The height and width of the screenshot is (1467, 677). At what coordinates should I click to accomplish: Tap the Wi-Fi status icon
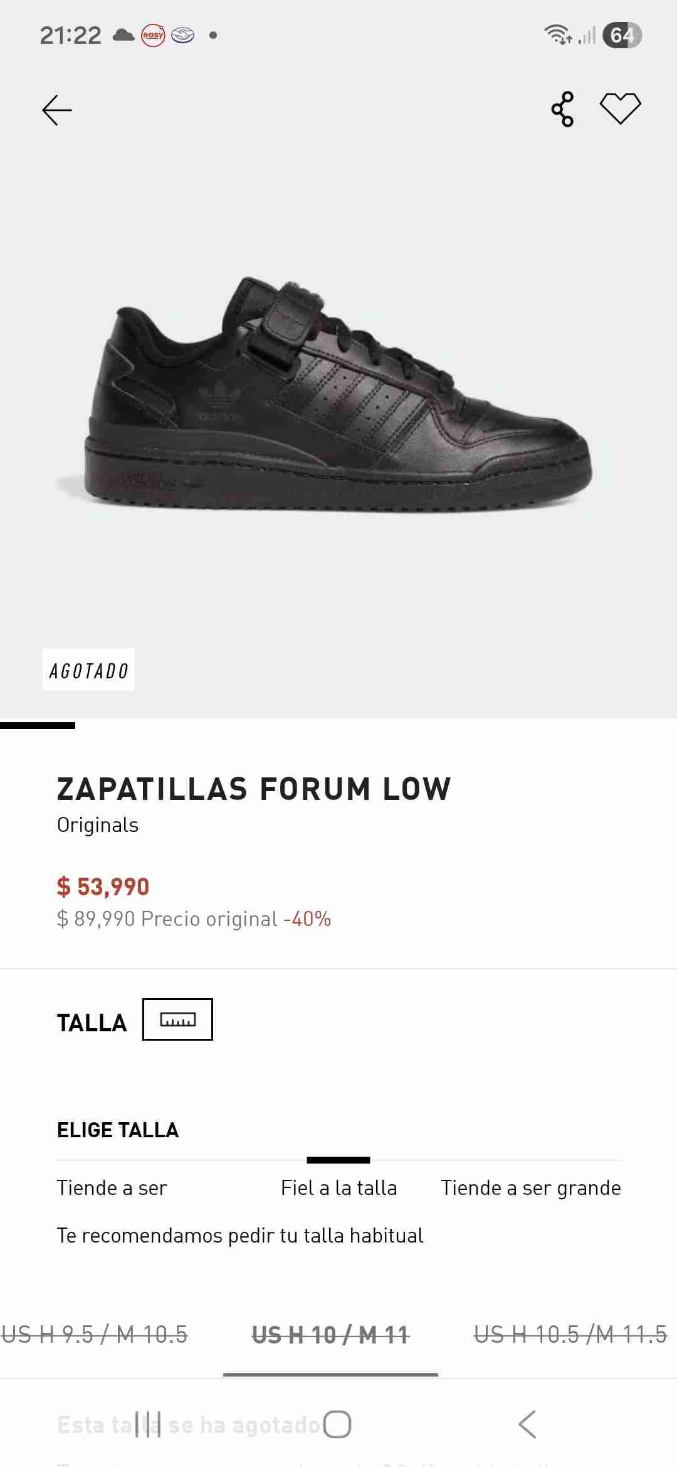tap(557, 34)
